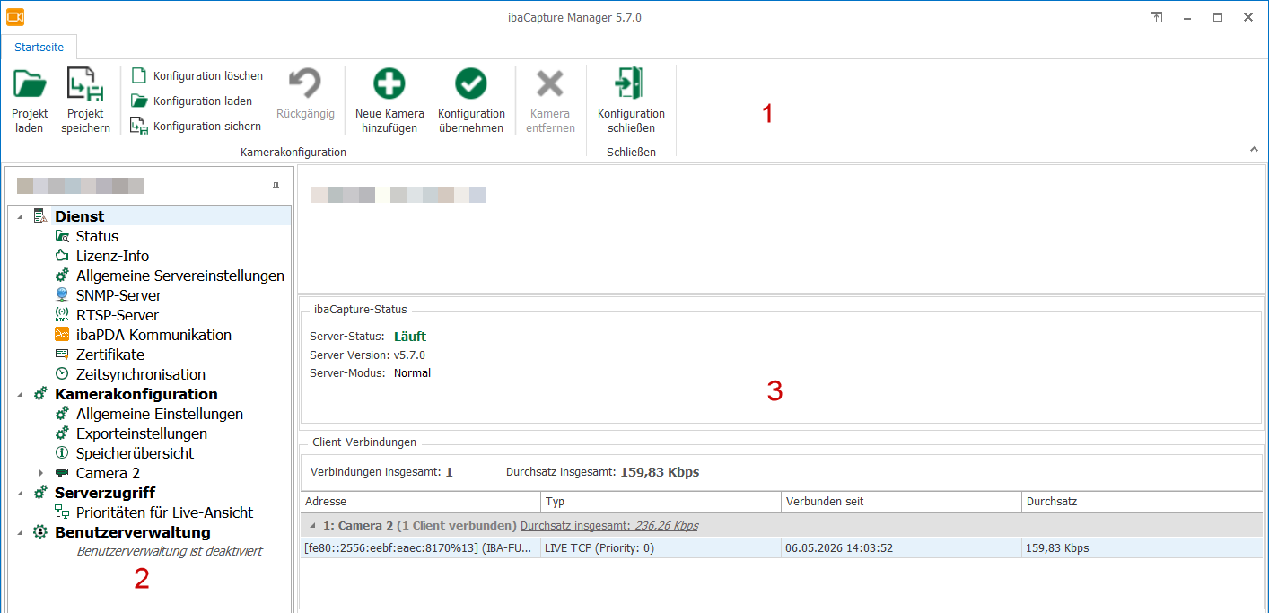Sort by the Adresse column header
The height and width of the screenshot is (613, 1269).
tap(420, 502)
